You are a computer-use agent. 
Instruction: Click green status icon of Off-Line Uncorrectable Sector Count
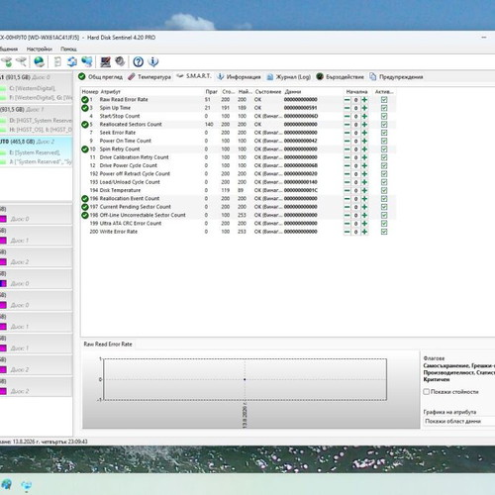(x=85, y=215)
